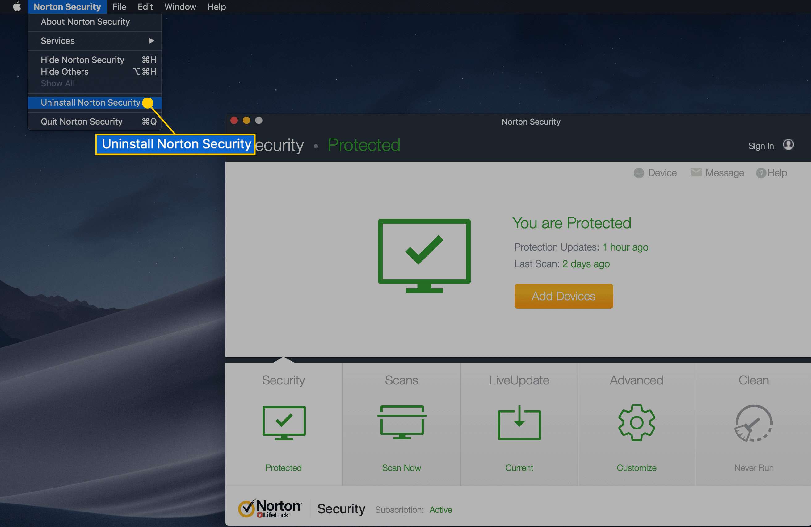Screen dimensions: 811x527
Task: Click the Scans panel icon
Action: [x=402, y=422]
